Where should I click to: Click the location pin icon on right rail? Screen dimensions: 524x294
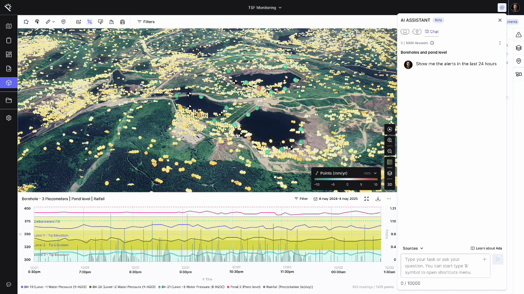point(518,61)
